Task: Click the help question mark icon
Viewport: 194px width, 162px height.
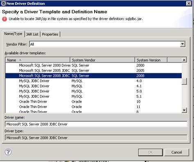Action: [x=8, y=152]
